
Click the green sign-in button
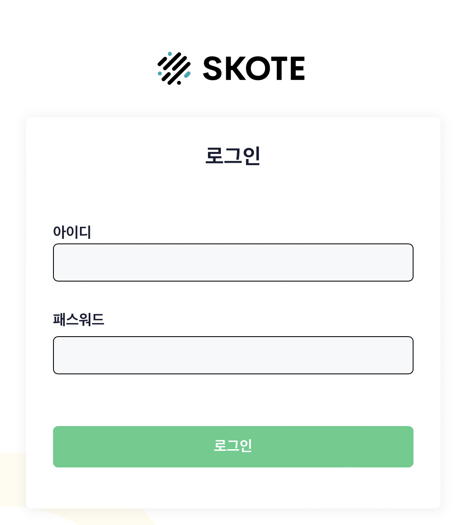tap(233, 446)
